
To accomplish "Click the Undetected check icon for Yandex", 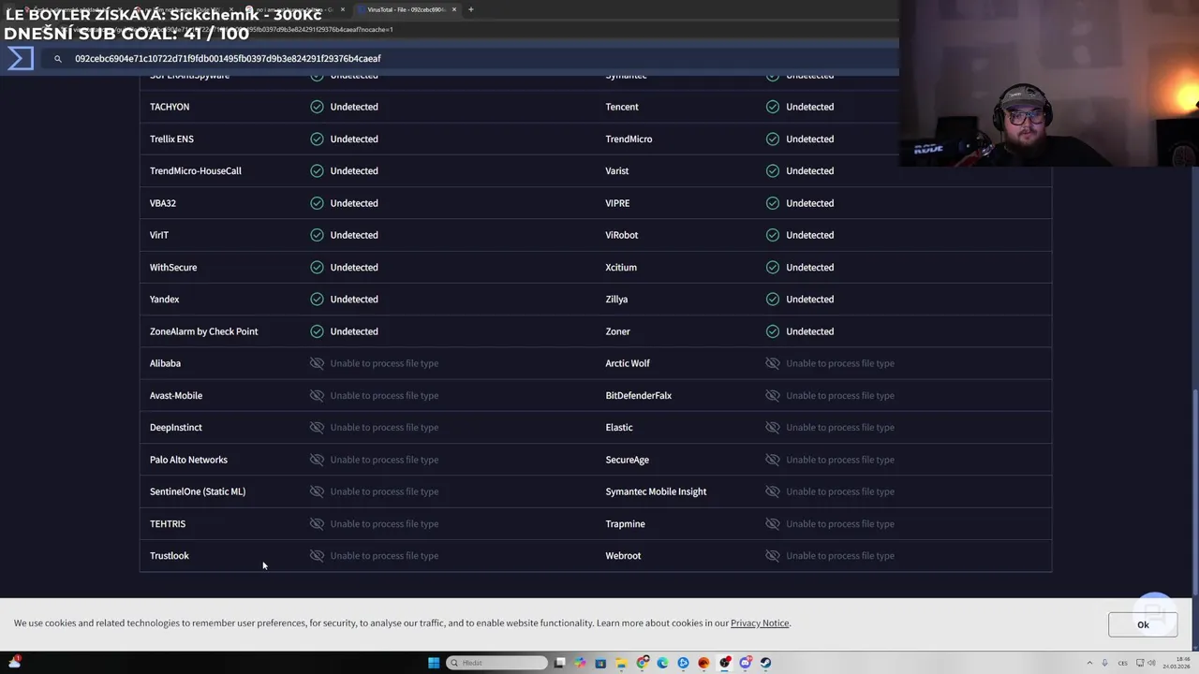I will 317,300.
